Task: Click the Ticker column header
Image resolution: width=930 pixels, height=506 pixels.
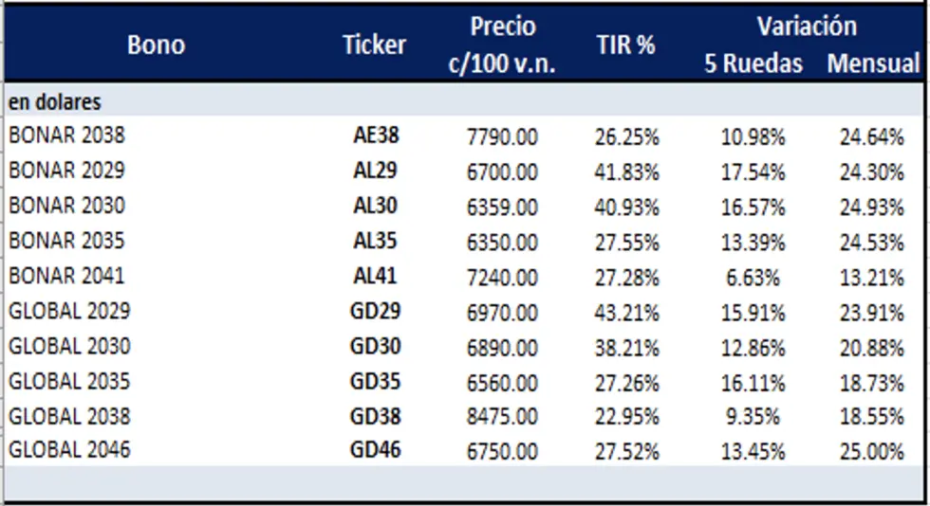Action: [x=374, y=45]
